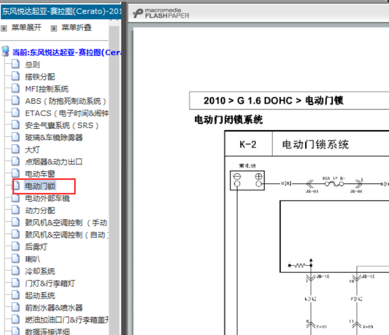389x335 pixels.
Task: Open the 搭铁分配 tree entry
Action: [40, 77]
